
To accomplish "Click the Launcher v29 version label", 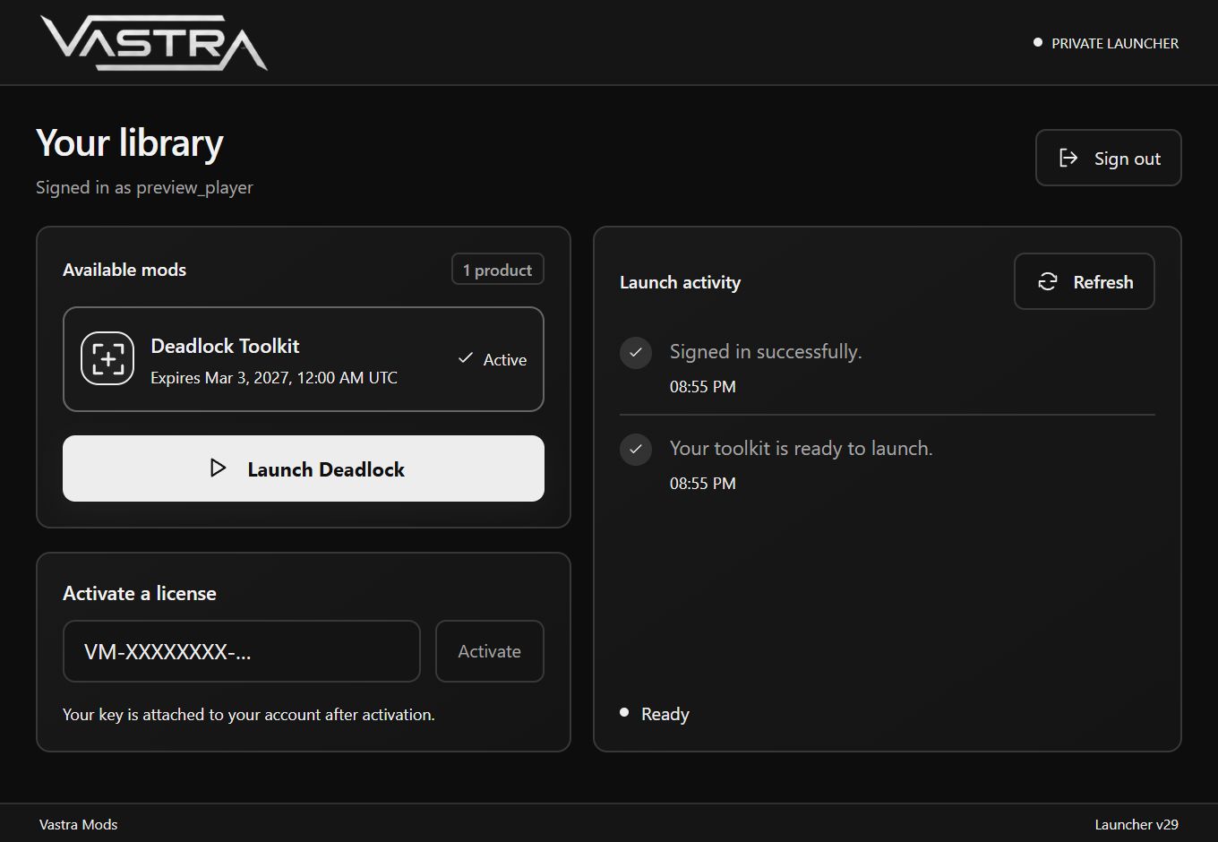I will 1137,825.
